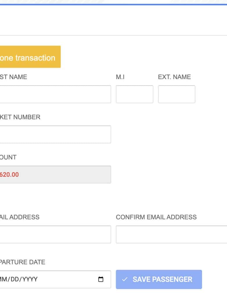
Task: Open the calendar picker icon in departure date
Action: 101,279
